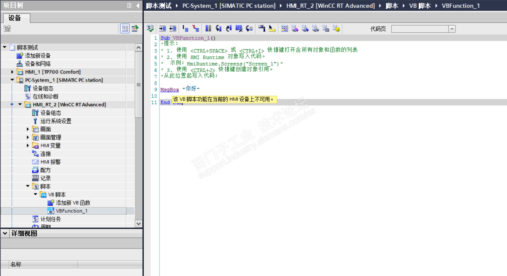
Task: Collapse the 项目树 panel with the left arrow
Action: (138, 6)
